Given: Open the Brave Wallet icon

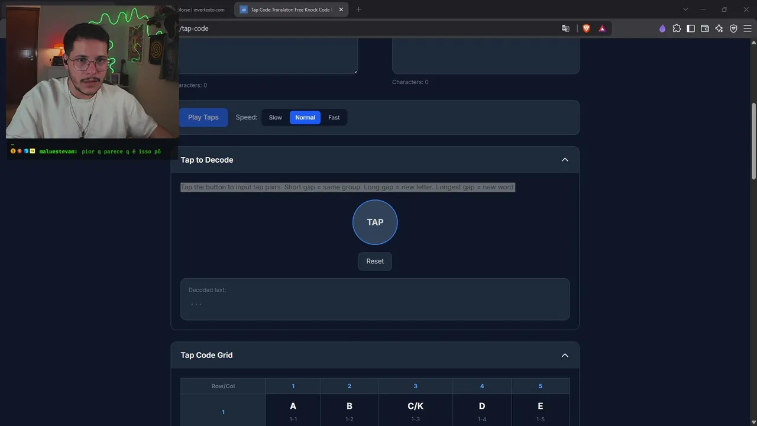Looking at the screenshot, I should 705,28.
